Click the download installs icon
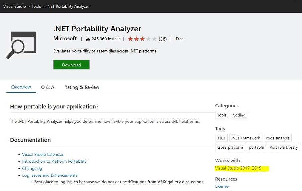Screen dimensions: 302x191 pos(88,39)
